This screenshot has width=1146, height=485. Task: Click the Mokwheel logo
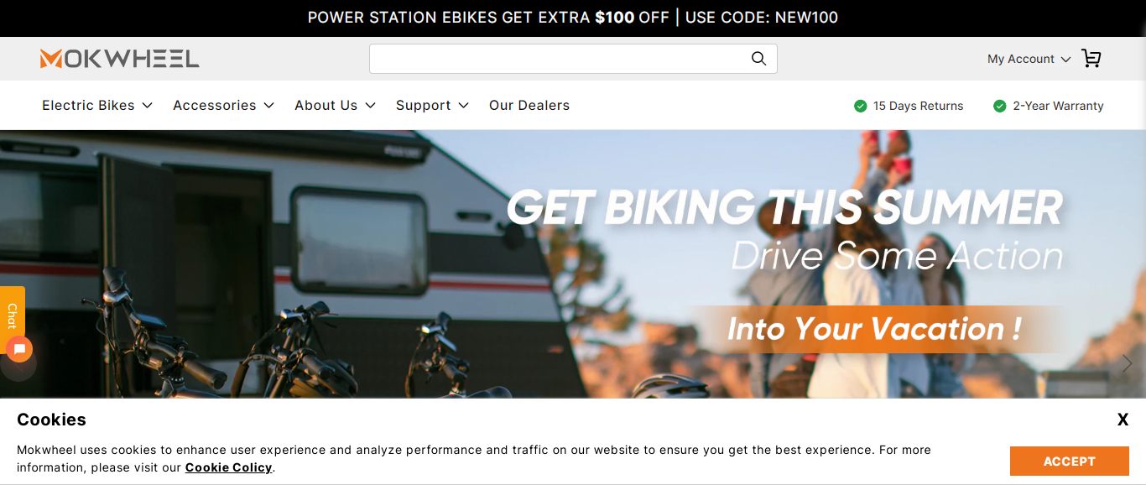pyautogui.click(x=120, y=59)
